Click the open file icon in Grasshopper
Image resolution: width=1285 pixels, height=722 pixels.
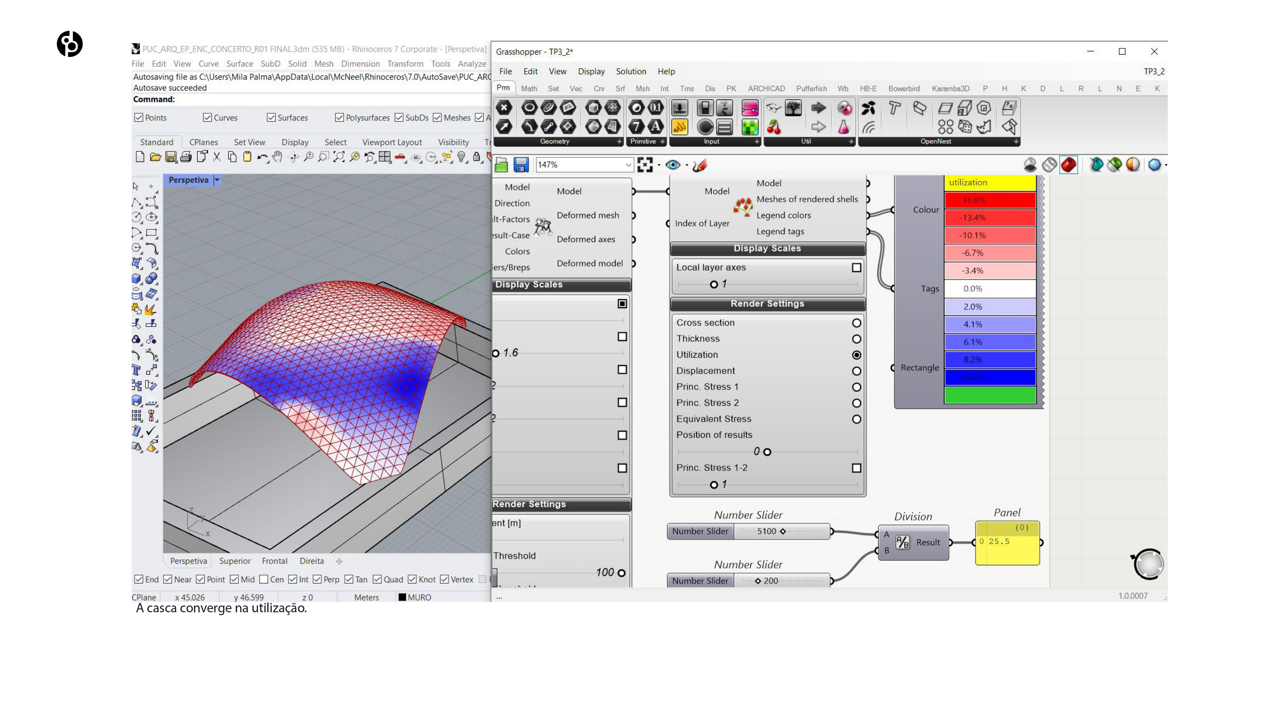pyautogui.click(x=501, y=165)
